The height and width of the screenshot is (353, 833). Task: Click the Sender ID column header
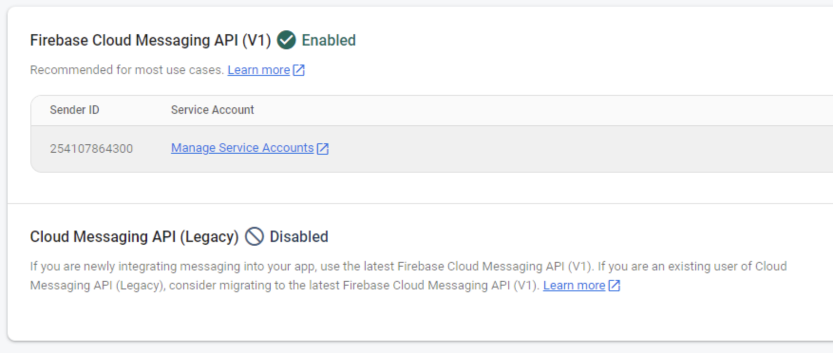(x=75, y=110)
